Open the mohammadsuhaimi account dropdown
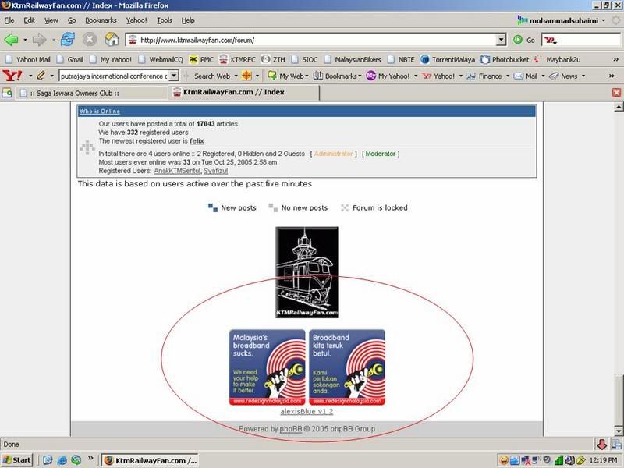This screenshot has width=624, height=468. [x=604, y=20]
